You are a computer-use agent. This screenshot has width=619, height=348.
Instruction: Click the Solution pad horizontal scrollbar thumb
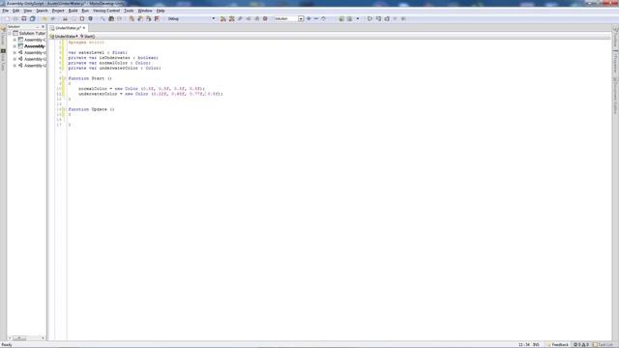(x=19, y=338)
